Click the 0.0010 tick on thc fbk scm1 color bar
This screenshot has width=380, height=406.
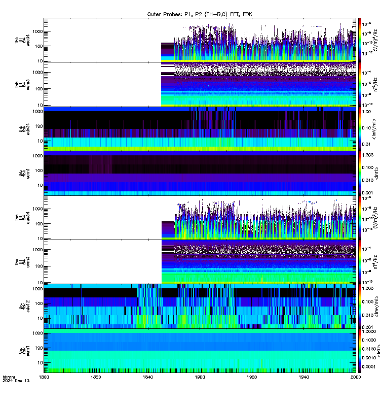(x=369, y=358)
